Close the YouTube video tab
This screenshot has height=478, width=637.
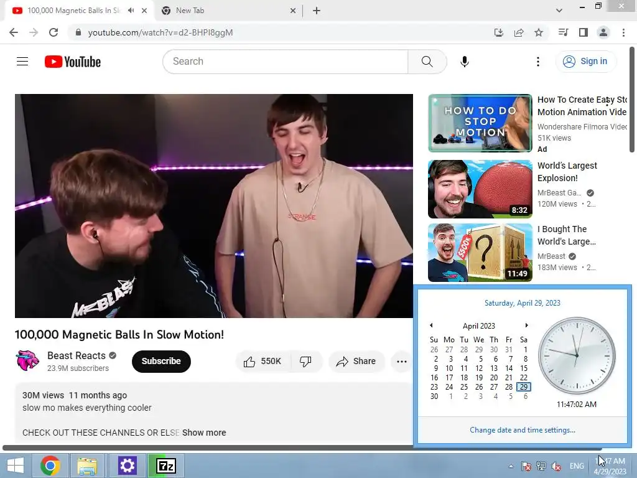tap(144, 11)
